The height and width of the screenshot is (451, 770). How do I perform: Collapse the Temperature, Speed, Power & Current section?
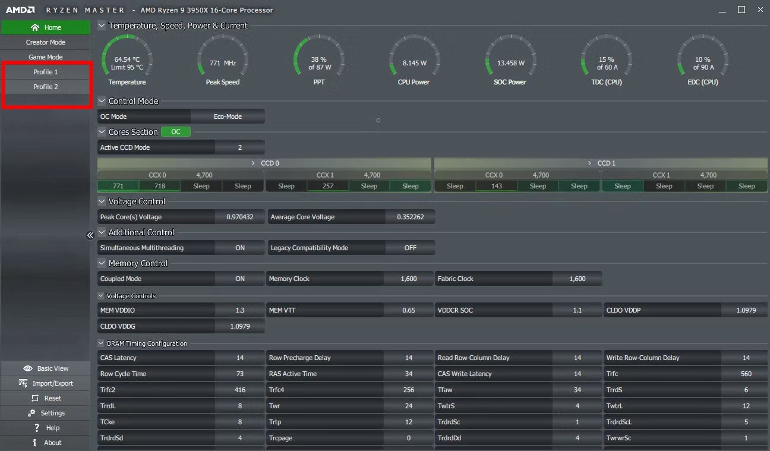point(102,26)
